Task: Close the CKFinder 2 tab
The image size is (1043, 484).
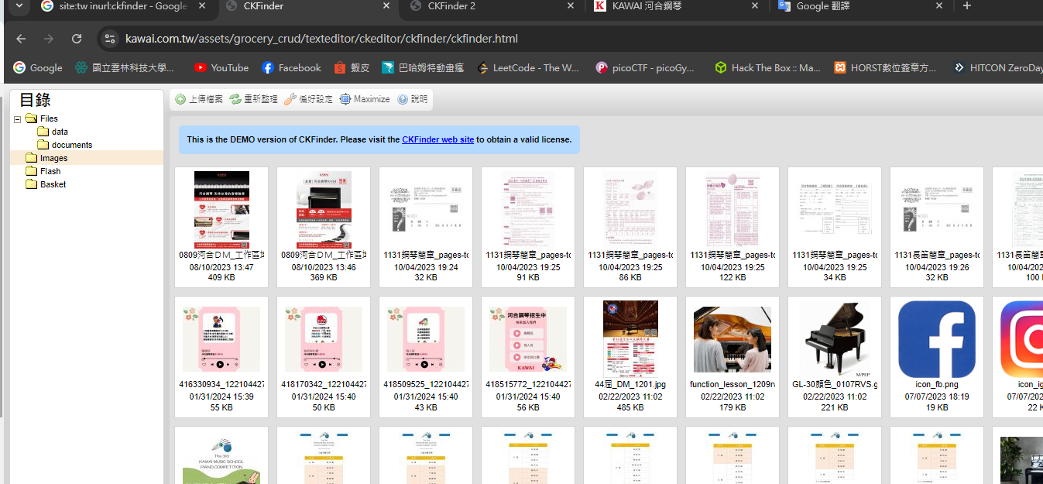Action: point(571,6)
